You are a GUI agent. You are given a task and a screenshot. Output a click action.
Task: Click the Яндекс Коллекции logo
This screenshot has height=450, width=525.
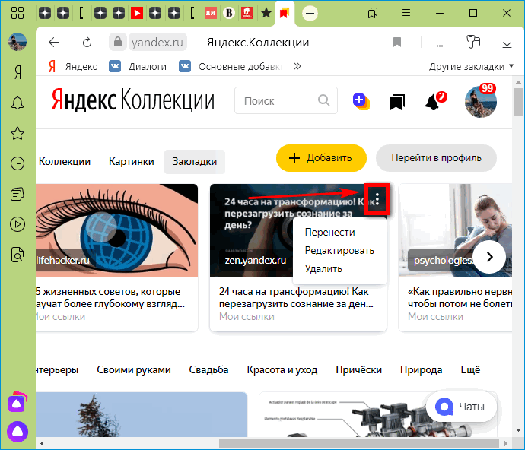pyautogui.click(x=133, y=100)
